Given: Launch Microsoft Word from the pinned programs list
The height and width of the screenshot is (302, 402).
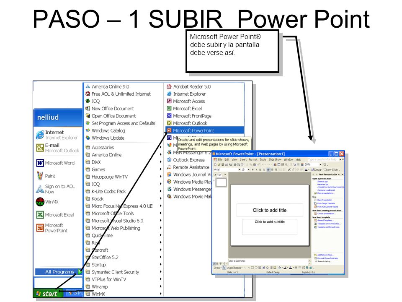Looking at the screenshot, I should pos(55,163).
